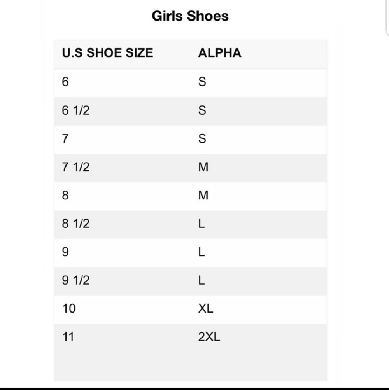Viewport: 389px width, 390px height.
Task: Click the L value for size 9
Action: (202, 252)
